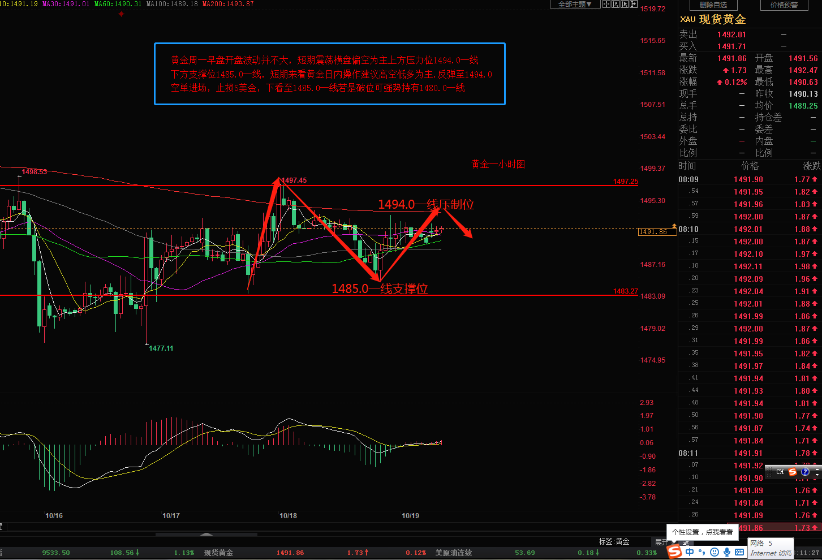Click the 网络 5 Internet 访问 network popup
The width and height of the screenshot is (822, 560).
770,548
